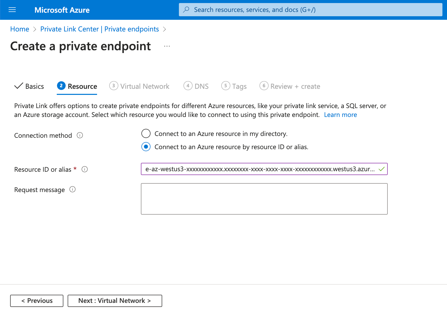The height and width of the screenshot is (312, 447).
Task: Open the DNS tab
Action: (196, 86)
